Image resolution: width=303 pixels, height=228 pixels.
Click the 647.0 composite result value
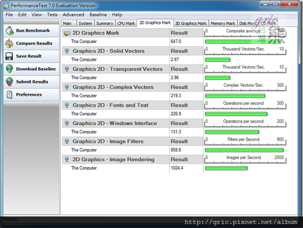click(176, 41)
